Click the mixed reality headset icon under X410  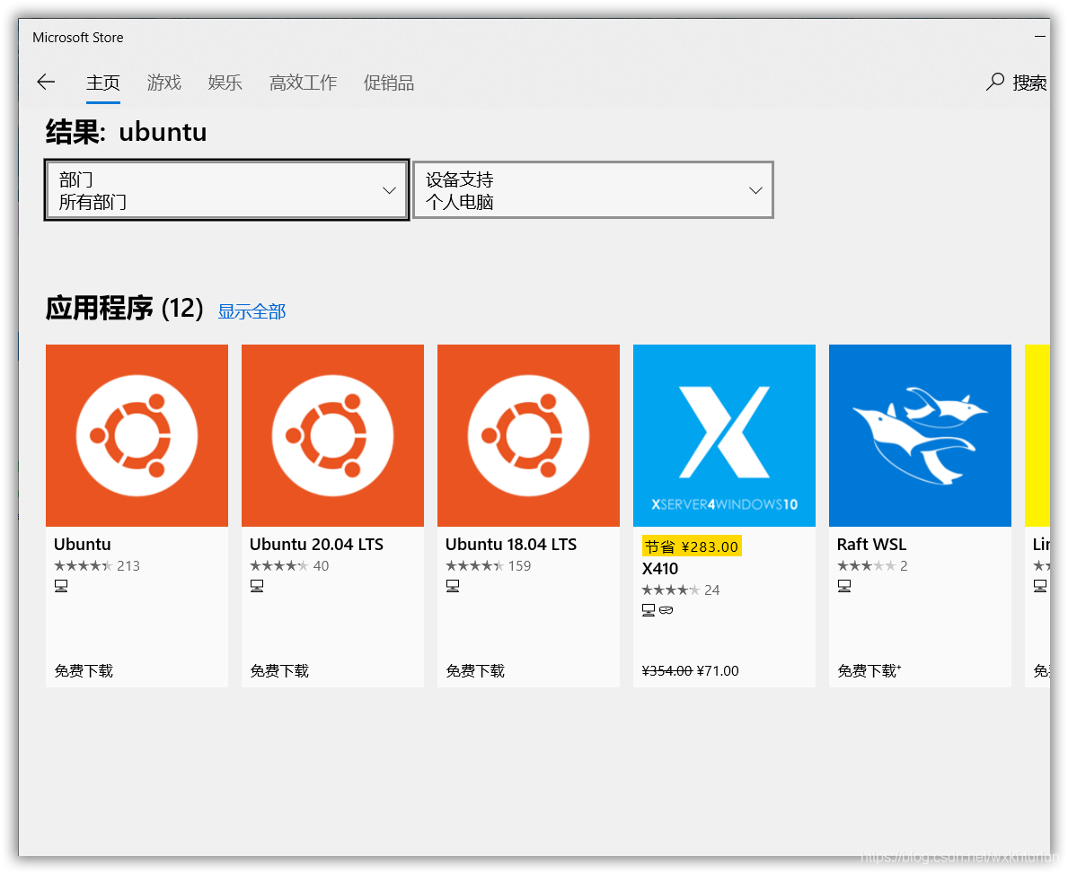[x=666, y=610]
